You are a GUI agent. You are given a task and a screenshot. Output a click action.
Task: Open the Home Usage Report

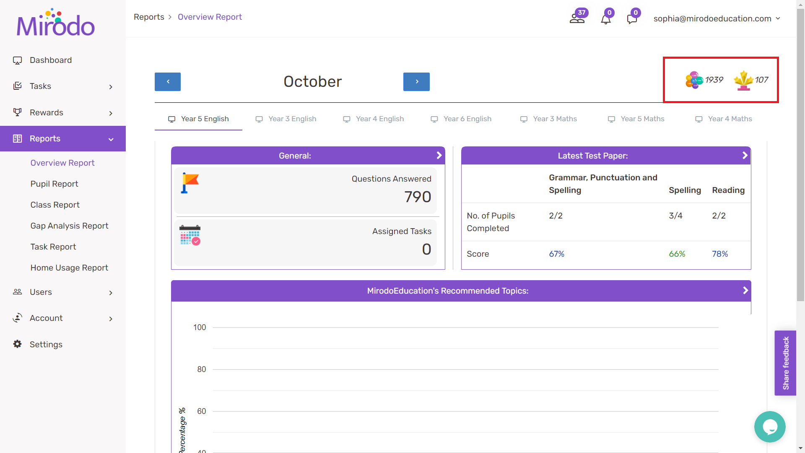tap(69, 268)
